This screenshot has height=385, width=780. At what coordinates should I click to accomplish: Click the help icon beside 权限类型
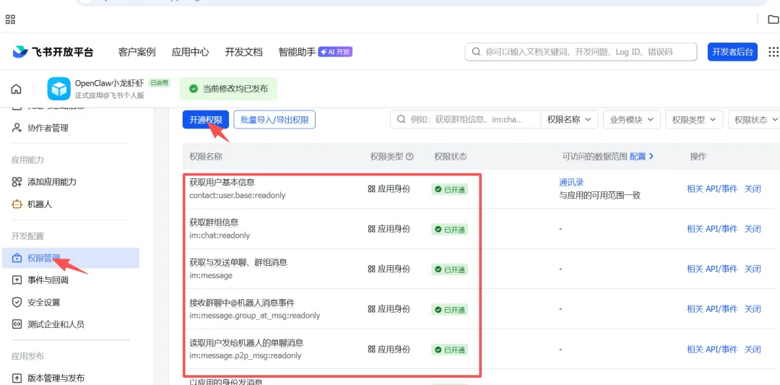410,157
